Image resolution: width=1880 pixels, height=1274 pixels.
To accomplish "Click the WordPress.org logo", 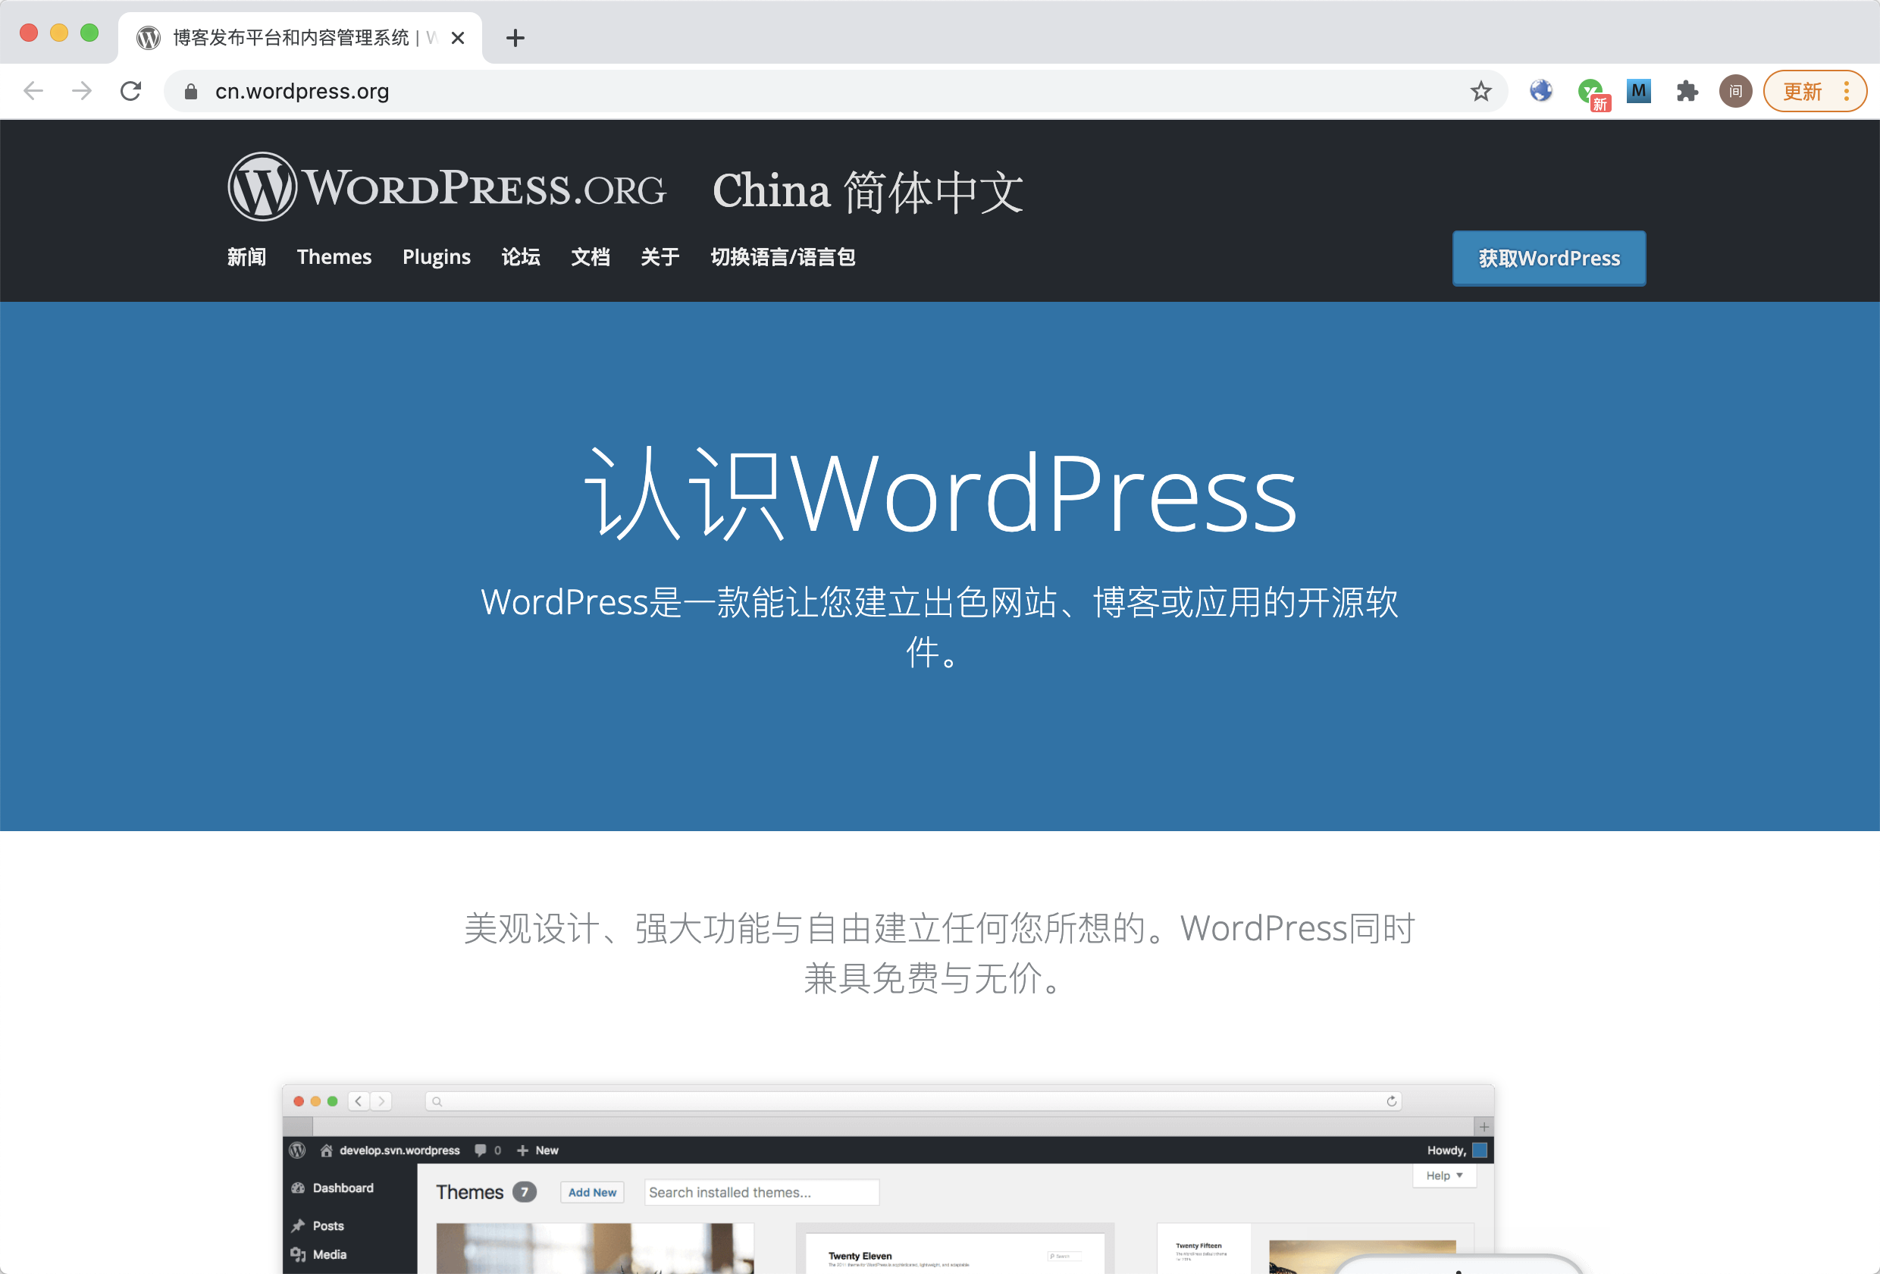I will pyautogui.click(x=446, y=187).
